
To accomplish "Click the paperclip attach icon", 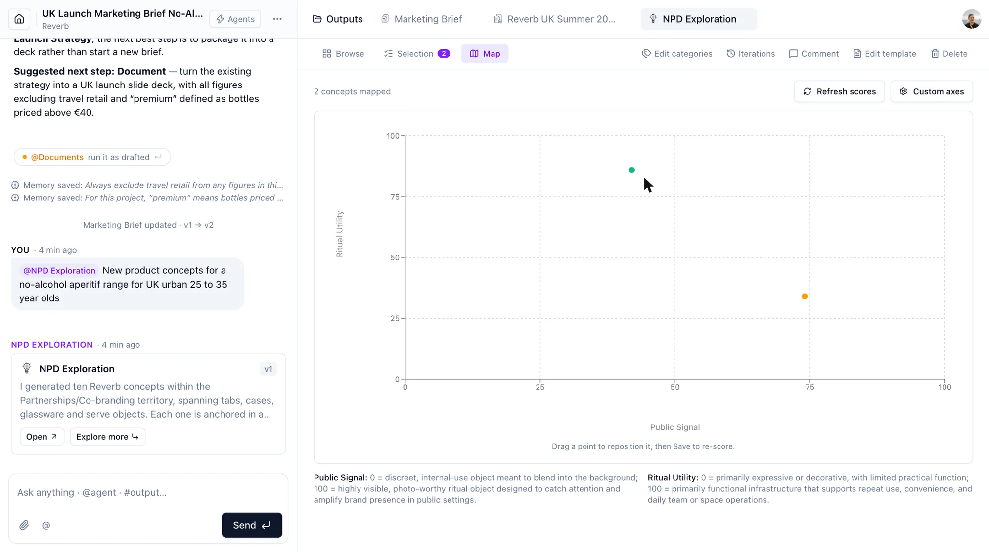I will pyautogui.click(x=24, y=525).
